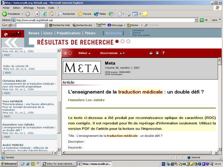Click the Précédente back arrow icon
The height and width of the screenshot is (167, 223).
[x=4, y=14]
